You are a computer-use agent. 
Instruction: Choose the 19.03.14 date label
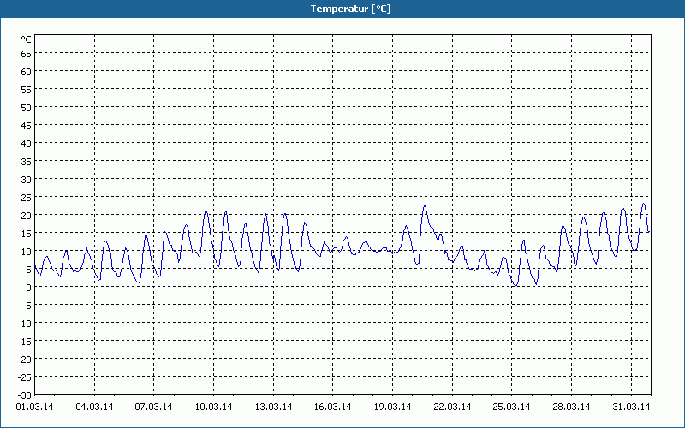pyautogui.click(x=392, y=407)
